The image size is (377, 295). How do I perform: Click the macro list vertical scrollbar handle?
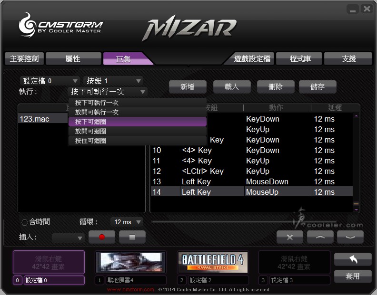point(356,204)
